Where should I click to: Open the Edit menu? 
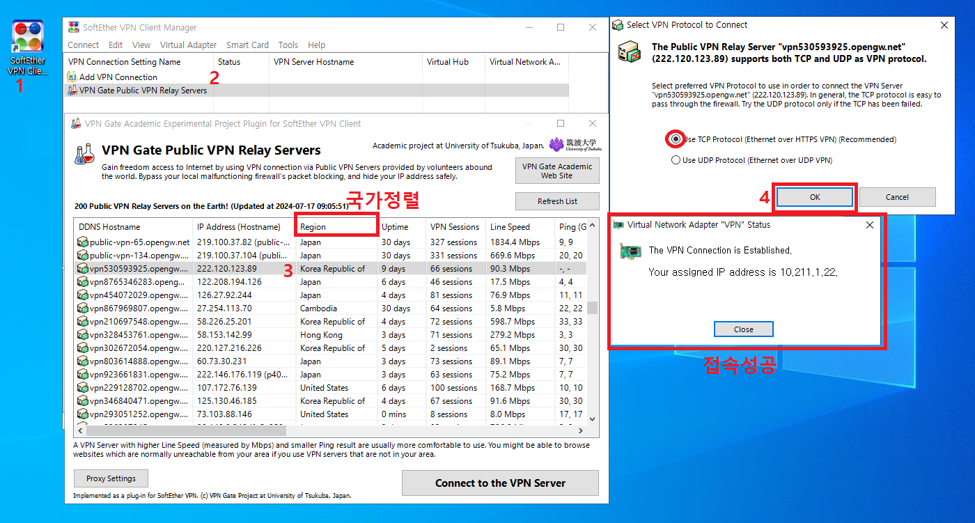116,45
